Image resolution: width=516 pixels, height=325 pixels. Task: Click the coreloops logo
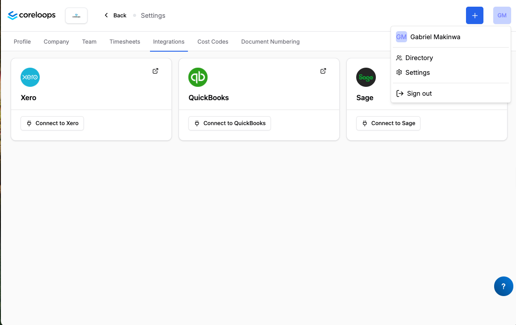[32, 15]
